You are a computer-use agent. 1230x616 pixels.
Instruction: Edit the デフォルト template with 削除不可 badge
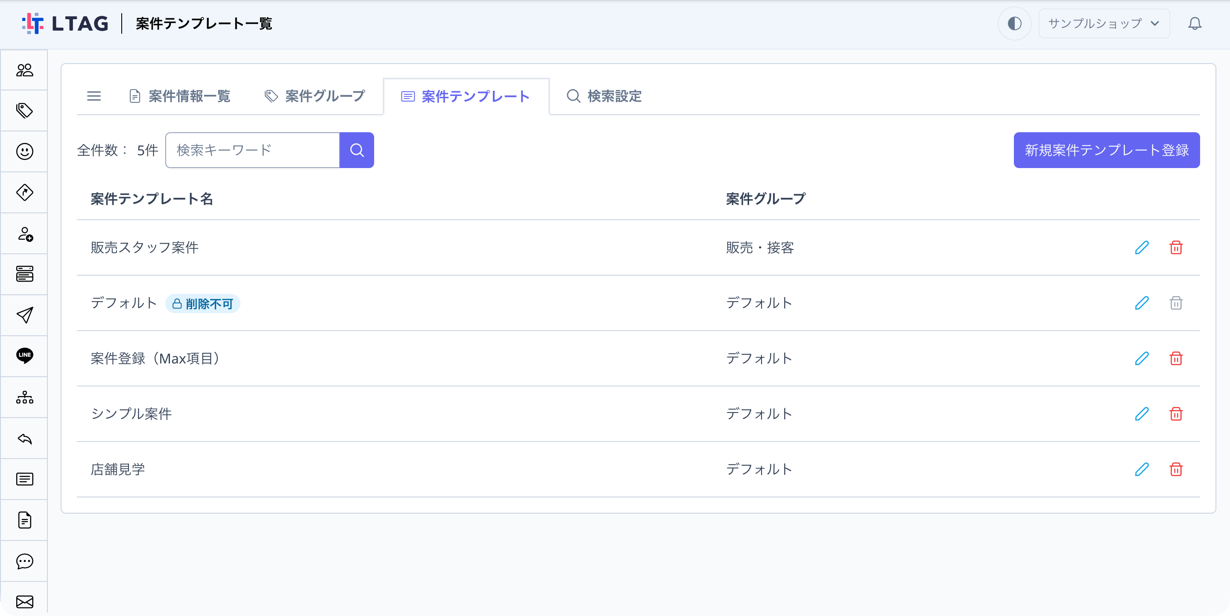[x=1141, y=303]
